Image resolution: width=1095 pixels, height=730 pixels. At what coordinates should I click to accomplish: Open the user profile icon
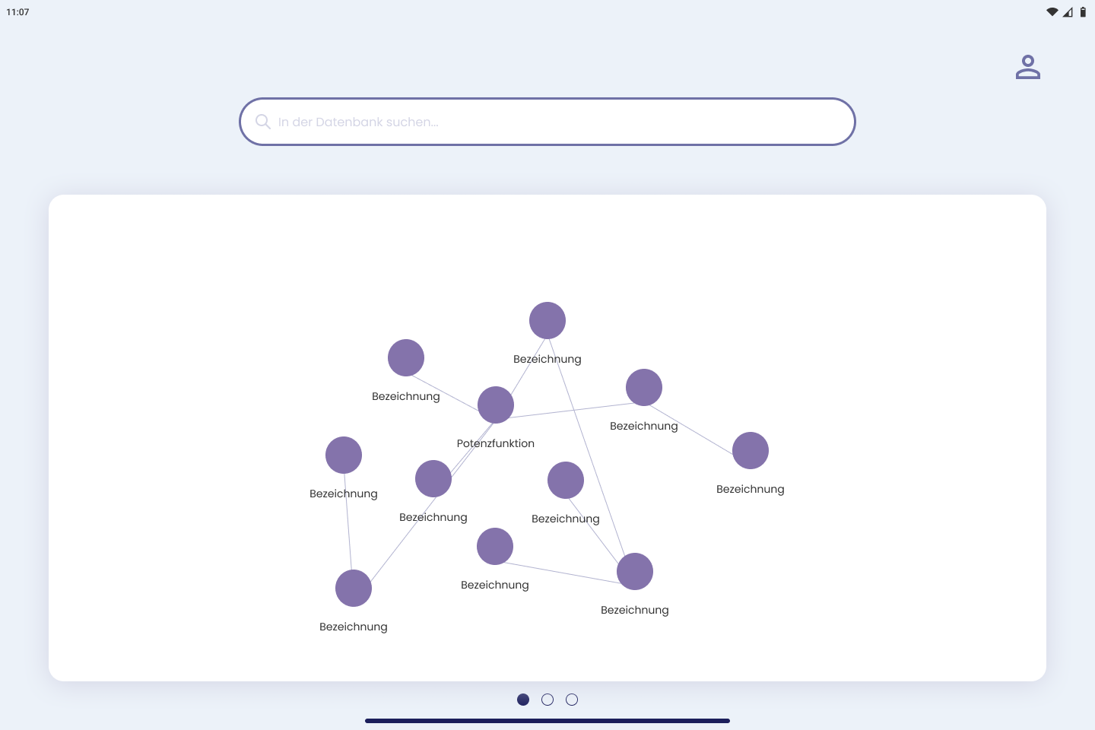[1027, 67]
